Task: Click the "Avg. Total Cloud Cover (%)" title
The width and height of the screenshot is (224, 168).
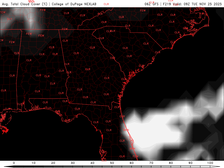Action: [x=25, y=4]
